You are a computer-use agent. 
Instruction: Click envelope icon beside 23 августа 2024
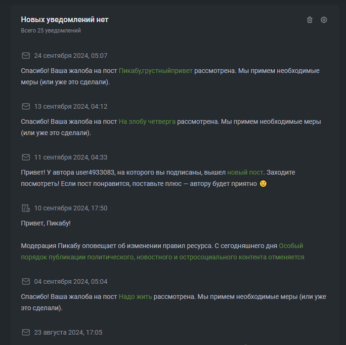pyautogui.click(x=26, y=333)
